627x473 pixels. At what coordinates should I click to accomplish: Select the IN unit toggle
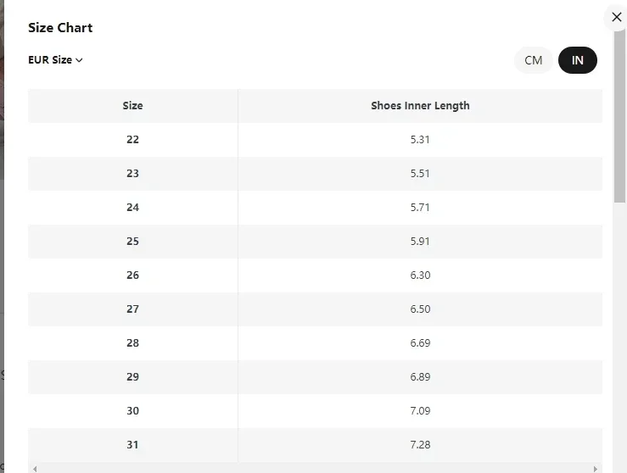pyautogui.click(x=577, y=60)
